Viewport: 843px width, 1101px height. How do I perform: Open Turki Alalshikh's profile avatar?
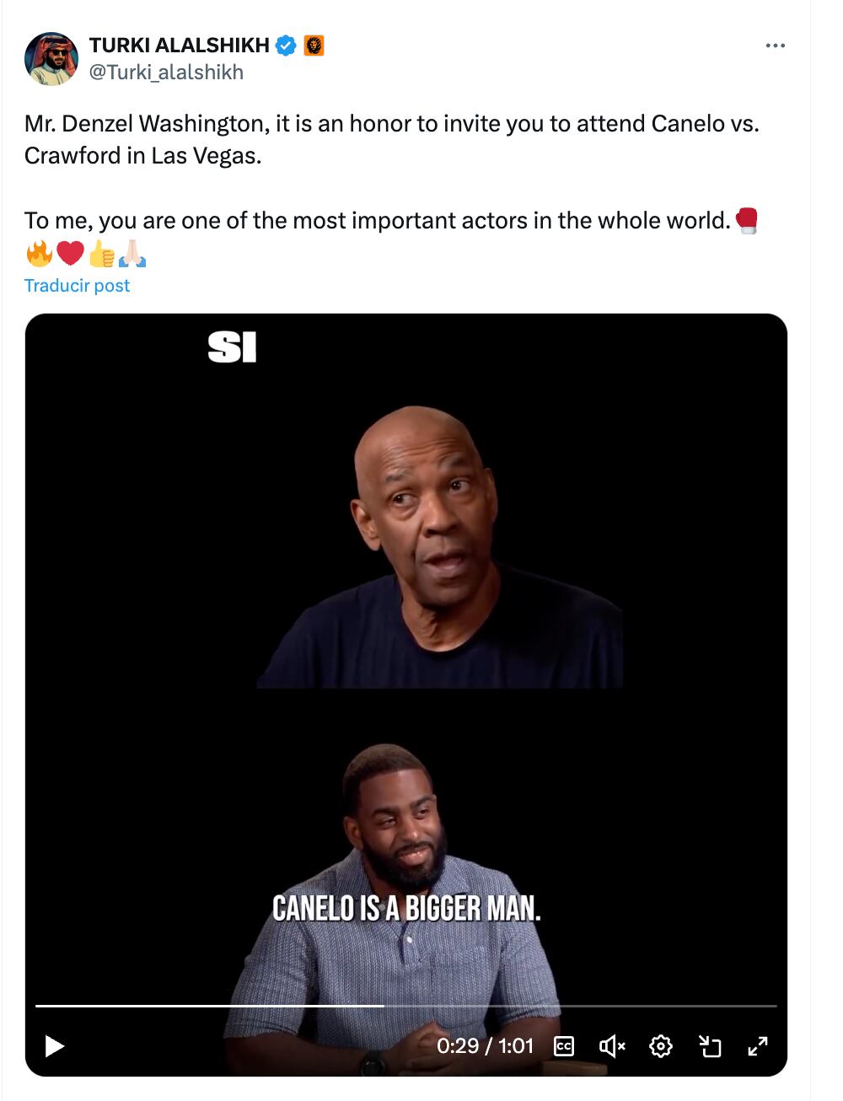pyautogui.click(x=51, y=59)
